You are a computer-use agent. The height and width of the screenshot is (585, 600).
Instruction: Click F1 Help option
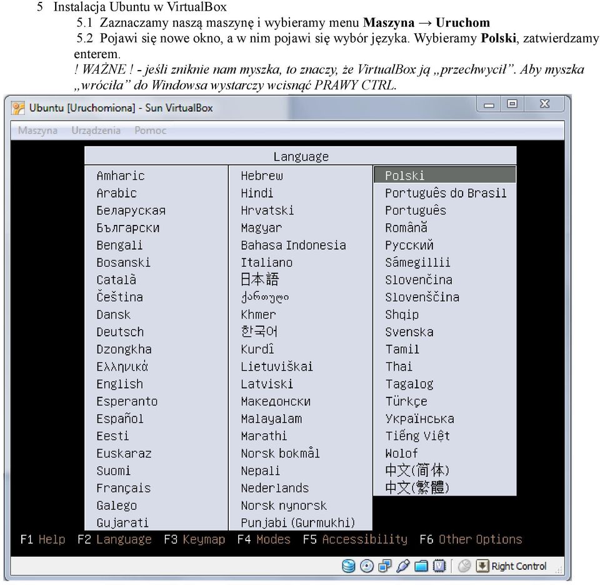coord(42,539)
